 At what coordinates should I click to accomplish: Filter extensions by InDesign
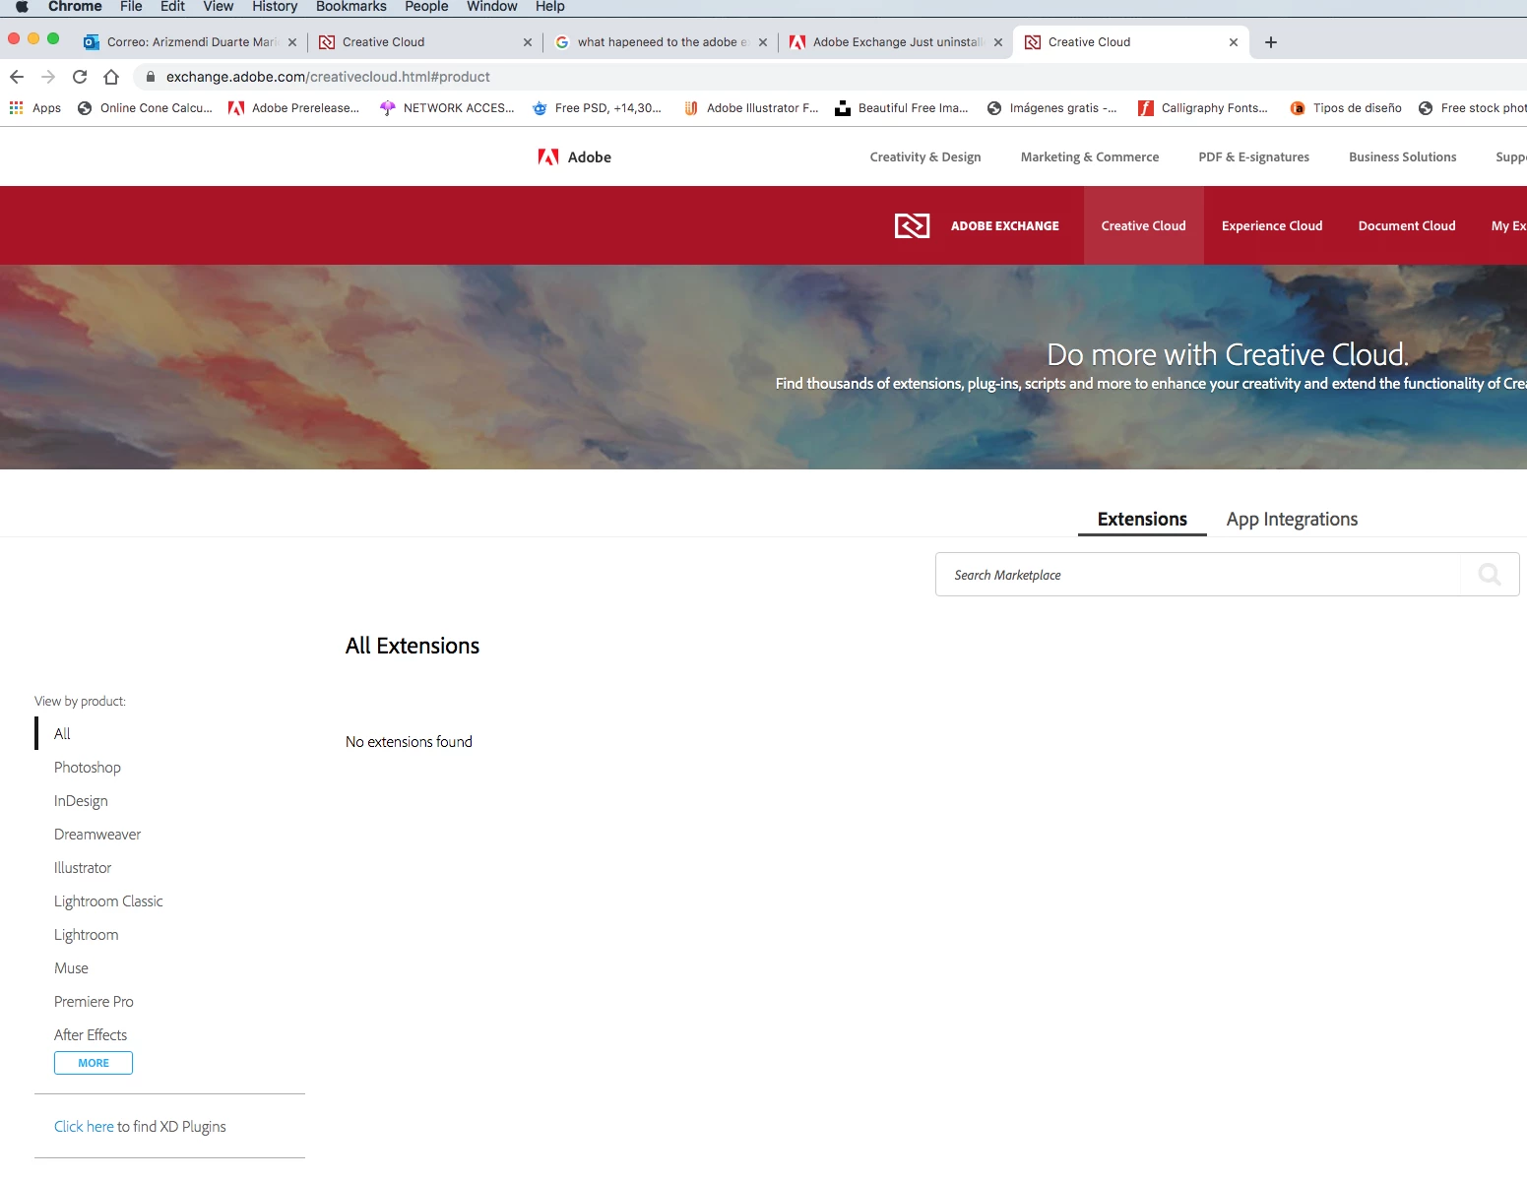click(81, 801)
